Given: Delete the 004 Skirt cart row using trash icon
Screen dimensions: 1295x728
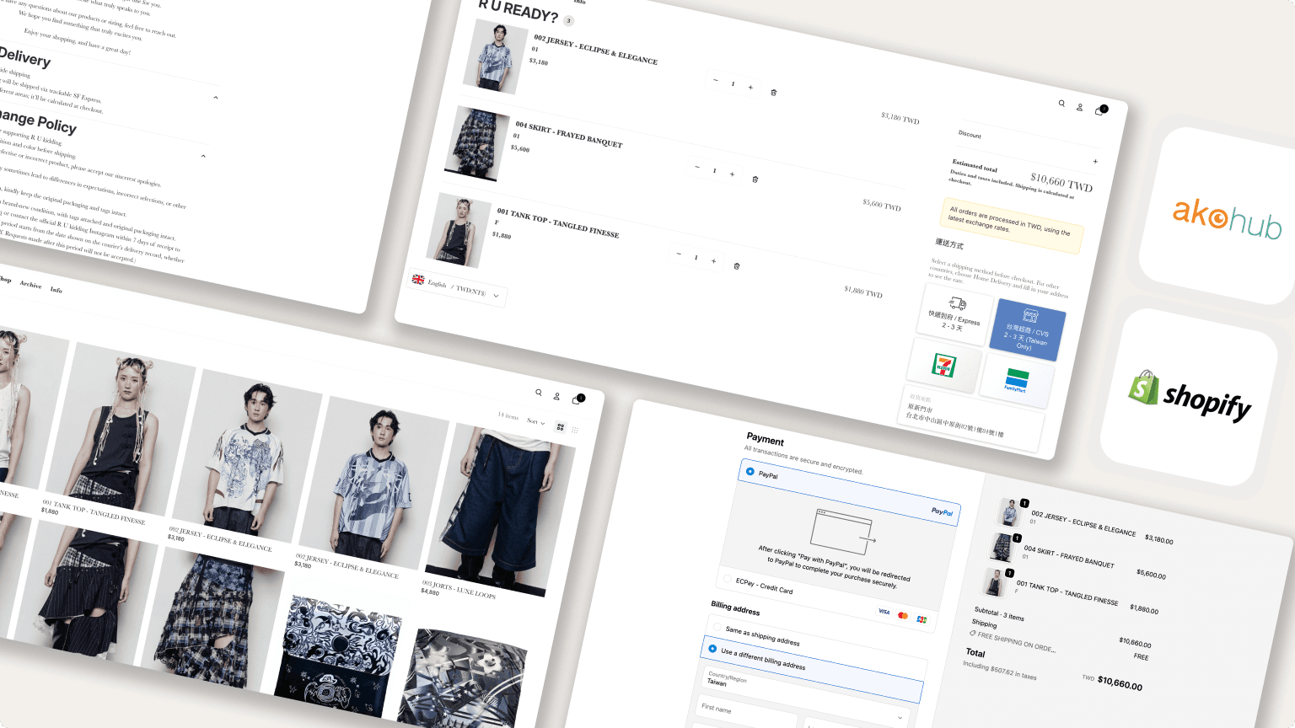Looking at the screenshot, I should 755,179.
